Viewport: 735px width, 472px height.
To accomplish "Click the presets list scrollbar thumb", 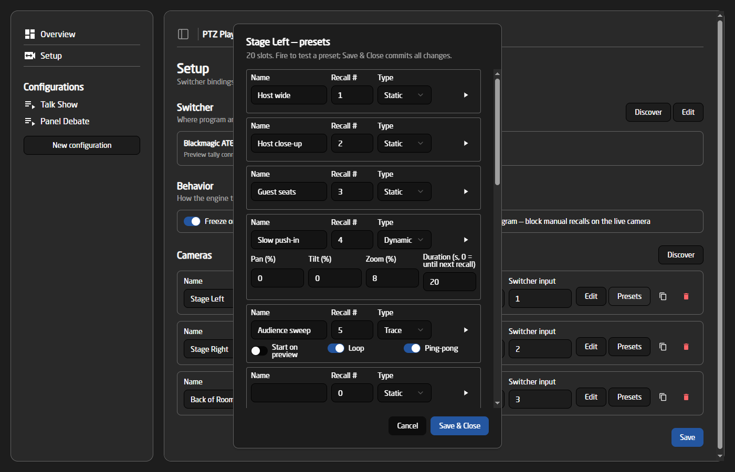I will point(497,132).
